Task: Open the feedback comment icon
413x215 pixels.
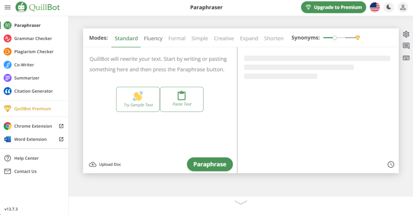Action: pyautogui.click(x=406, y=46)
